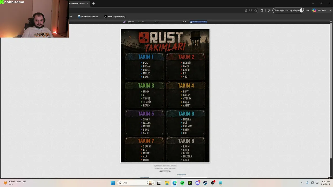Viewport: 333px width, 187px height.
Task: Open the network icon in system tray
Action: (313, 183)
